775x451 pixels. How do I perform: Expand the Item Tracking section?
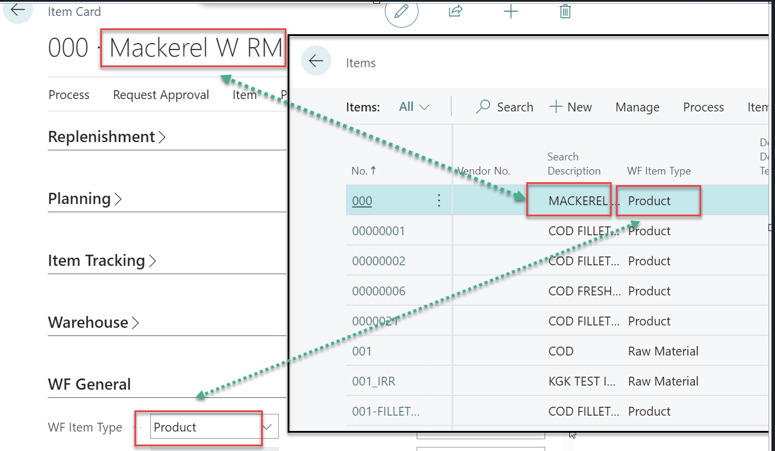coord(102,261)
